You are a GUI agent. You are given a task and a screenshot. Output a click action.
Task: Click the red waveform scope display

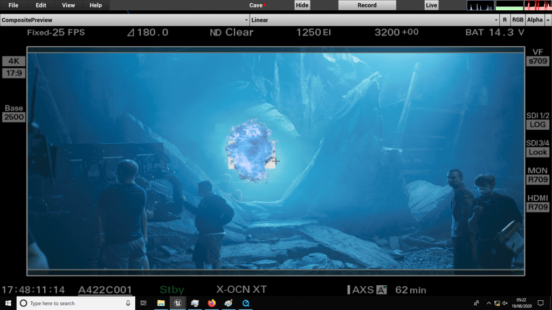pyautogui.click(x=537, y=5)
